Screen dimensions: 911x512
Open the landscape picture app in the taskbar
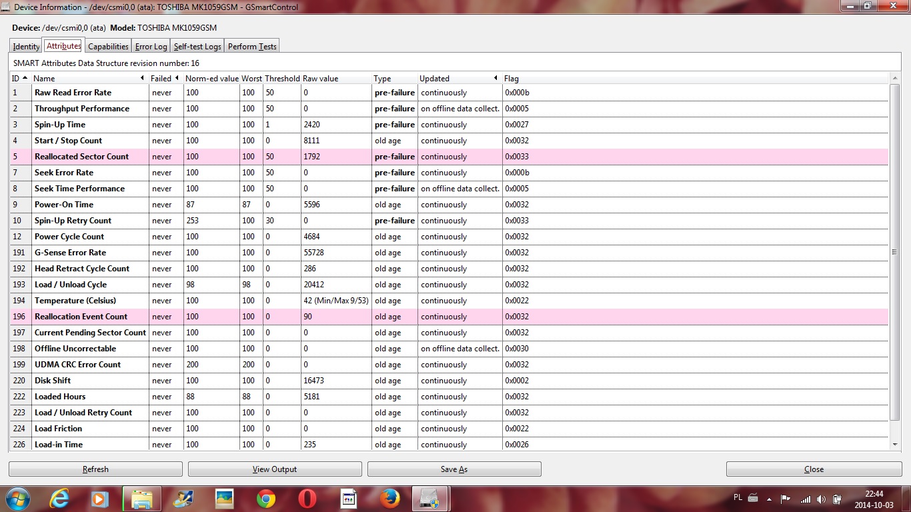tap(225, 499)
